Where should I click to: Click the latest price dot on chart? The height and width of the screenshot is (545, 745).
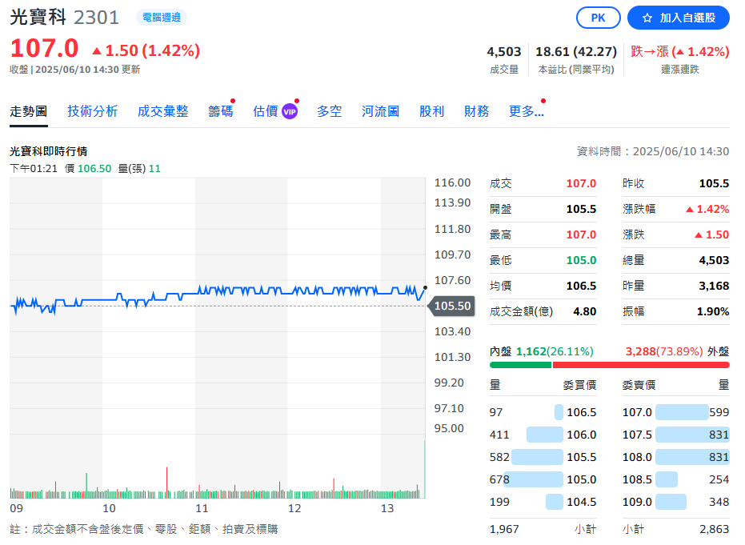click(x=425, y=287)
